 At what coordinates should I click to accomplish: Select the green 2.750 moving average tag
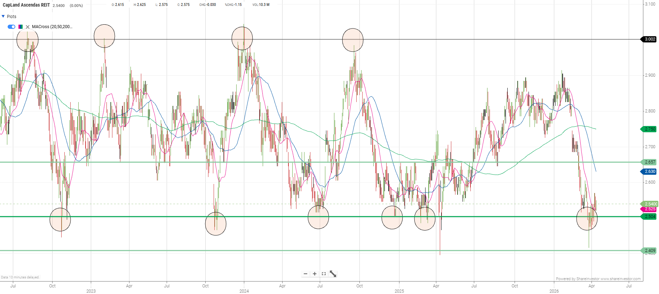(x=649, y=129)
